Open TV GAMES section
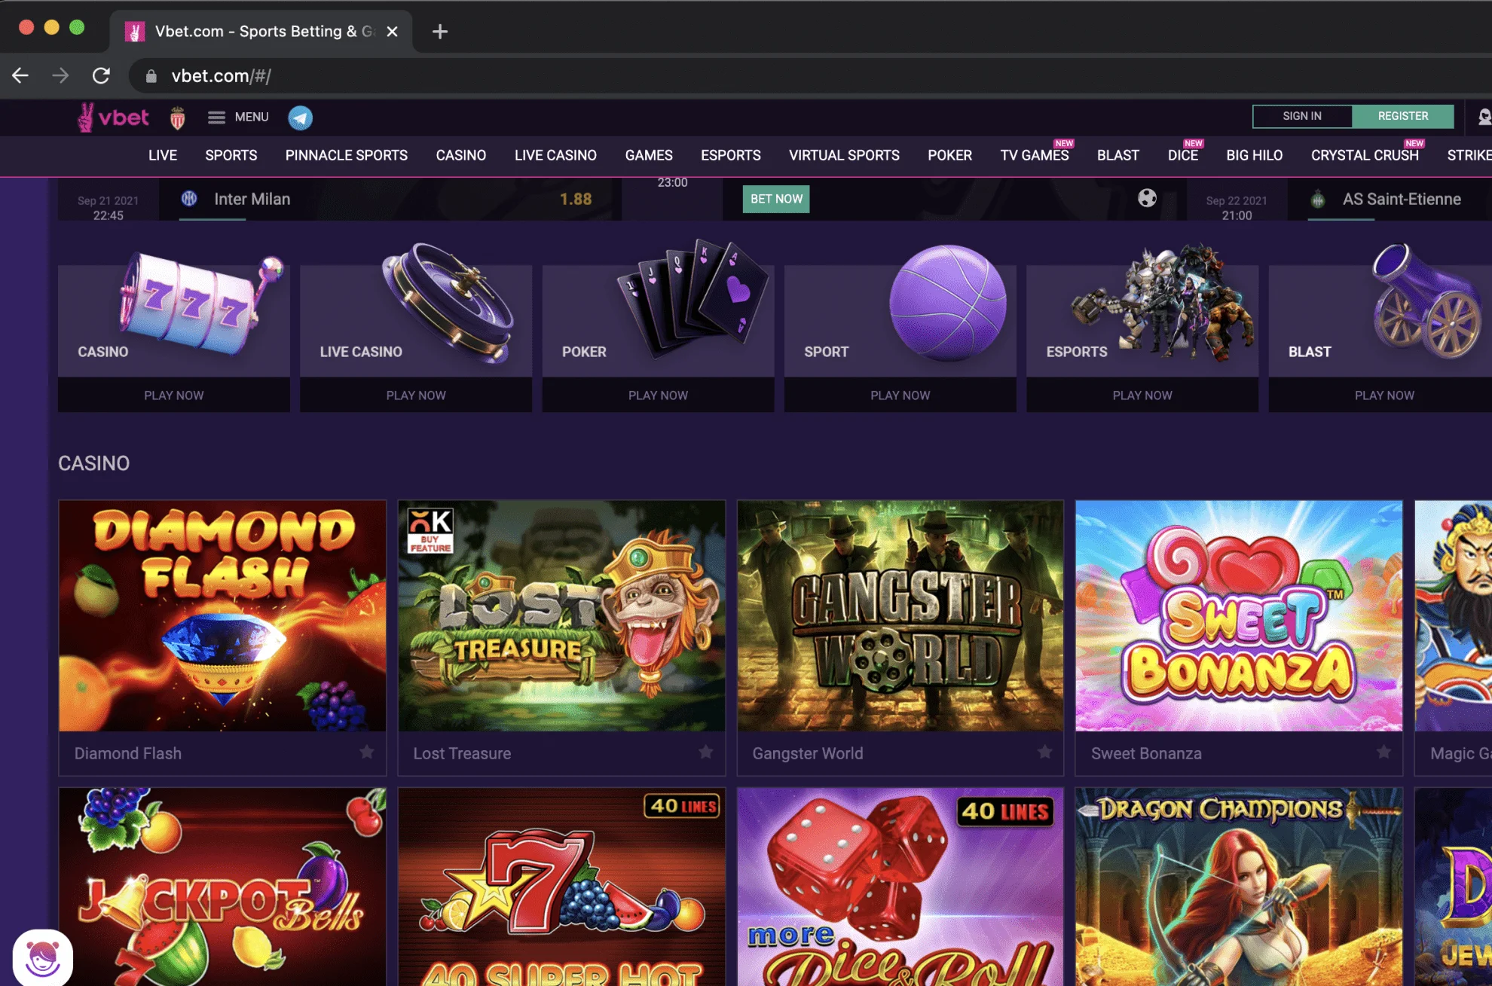This screenshot has height=986, width=1492. pyautogui.click(x=1035, y=155)
